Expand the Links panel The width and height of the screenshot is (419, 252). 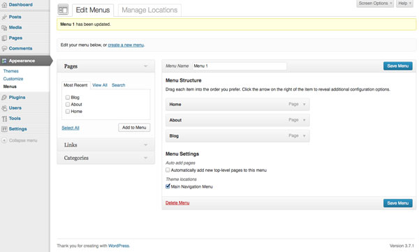[x=106, y=144]
